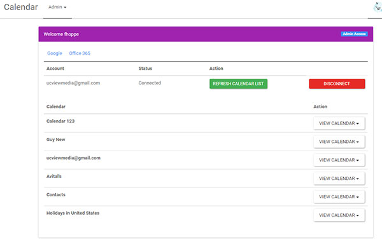Click the connected account email ucviewmedia@gmail.com
382x251 pixels.
(x=73, y=83)
